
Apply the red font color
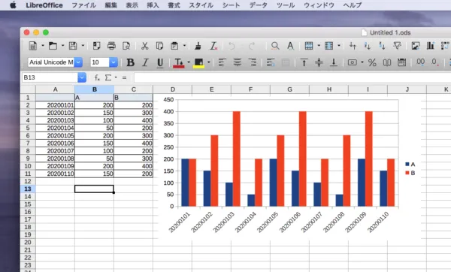coord(179,62)
